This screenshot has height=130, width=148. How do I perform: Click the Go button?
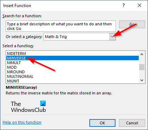[132, 24]
